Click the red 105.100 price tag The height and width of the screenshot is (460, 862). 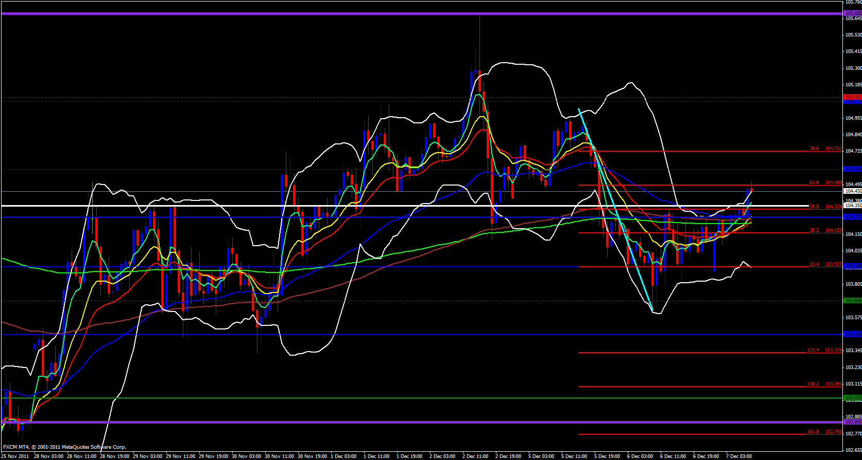point(853,97)
